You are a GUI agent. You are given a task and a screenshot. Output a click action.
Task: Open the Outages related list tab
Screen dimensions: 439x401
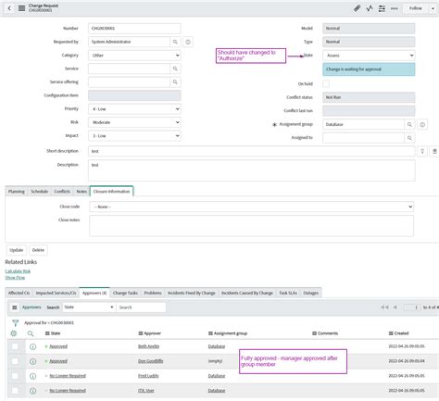click(311, 293)
